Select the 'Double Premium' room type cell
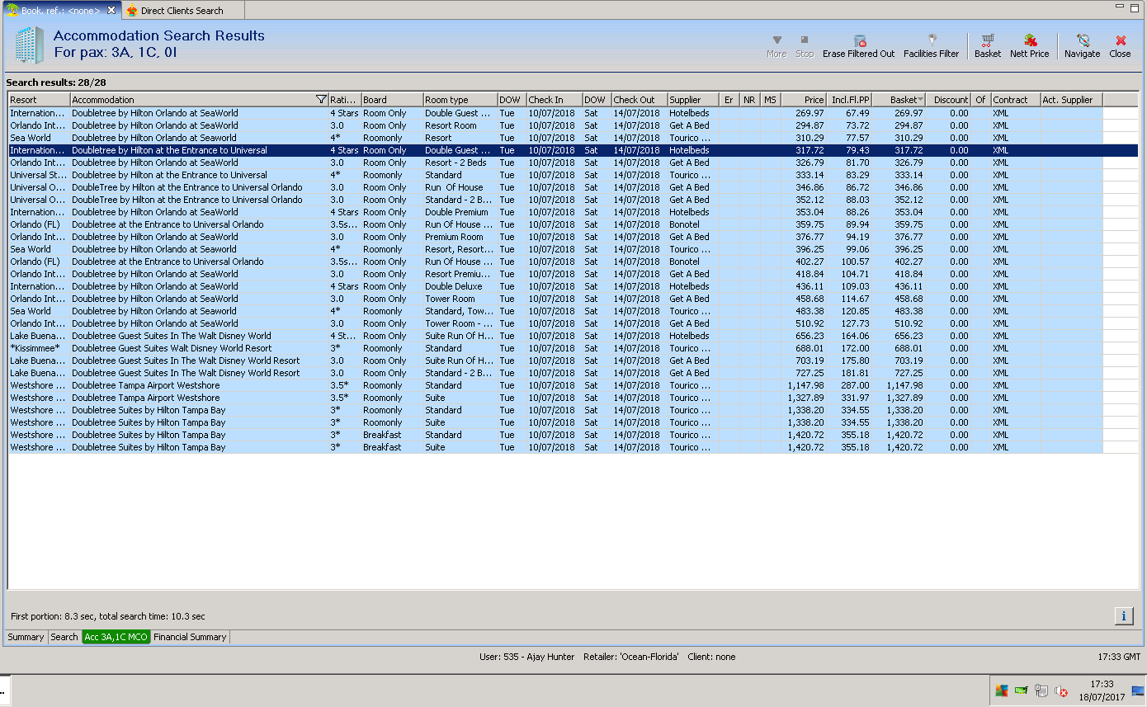Viewport: 1147px width, 707px height. pos(460,212)
